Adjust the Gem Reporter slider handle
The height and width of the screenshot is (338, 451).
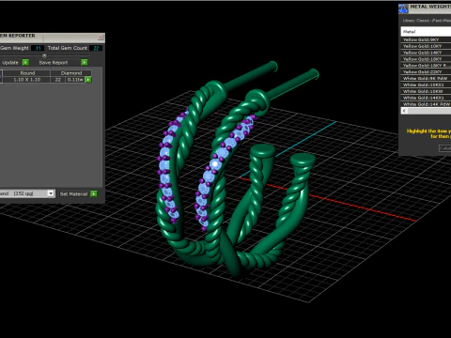[x=44, y=55]
